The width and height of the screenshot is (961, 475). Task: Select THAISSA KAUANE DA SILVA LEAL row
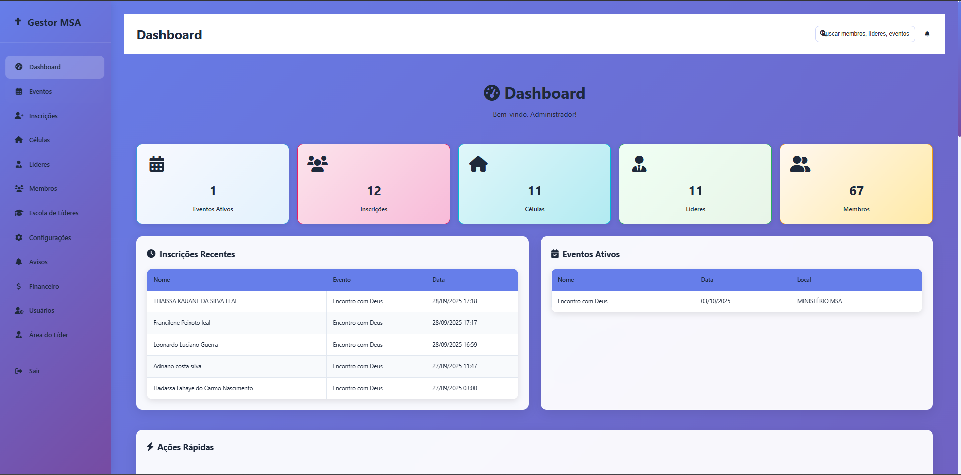click(x=236, y=301)
